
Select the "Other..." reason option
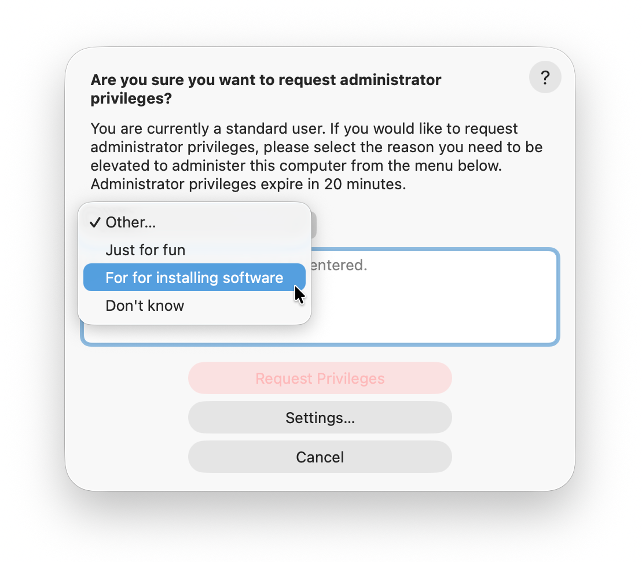pyautogui.click(x=131, y=222)
